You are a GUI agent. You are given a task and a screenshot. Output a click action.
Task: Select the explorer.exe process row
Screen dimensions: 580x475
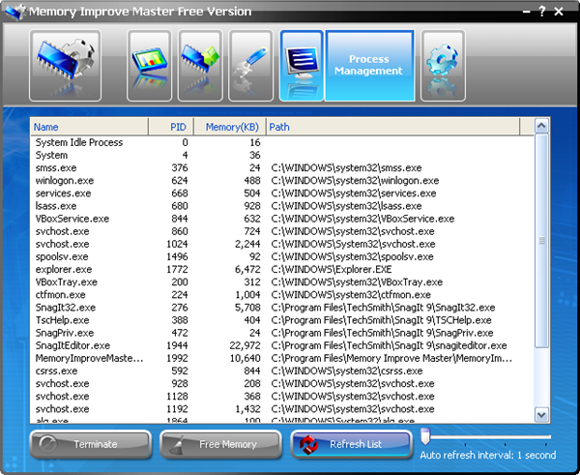pos(282,269)
